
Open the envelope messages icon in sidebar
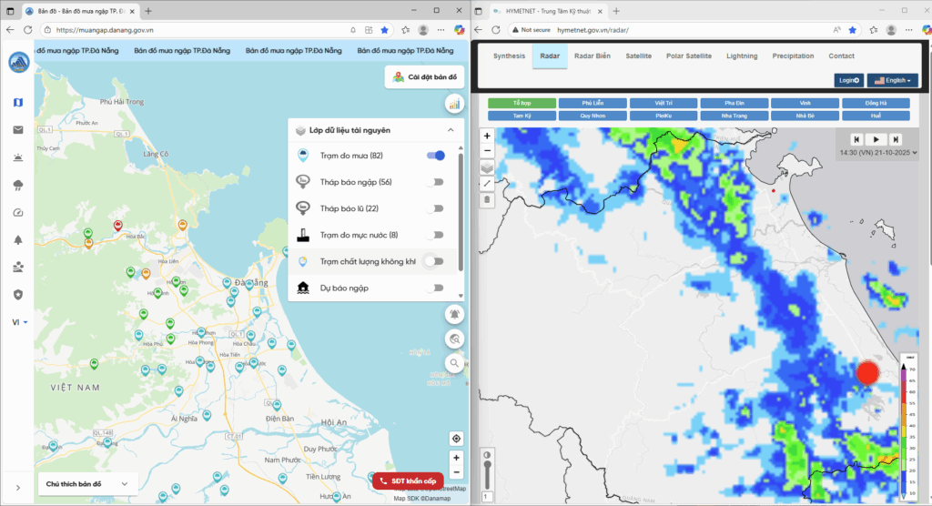pos(18,130)
